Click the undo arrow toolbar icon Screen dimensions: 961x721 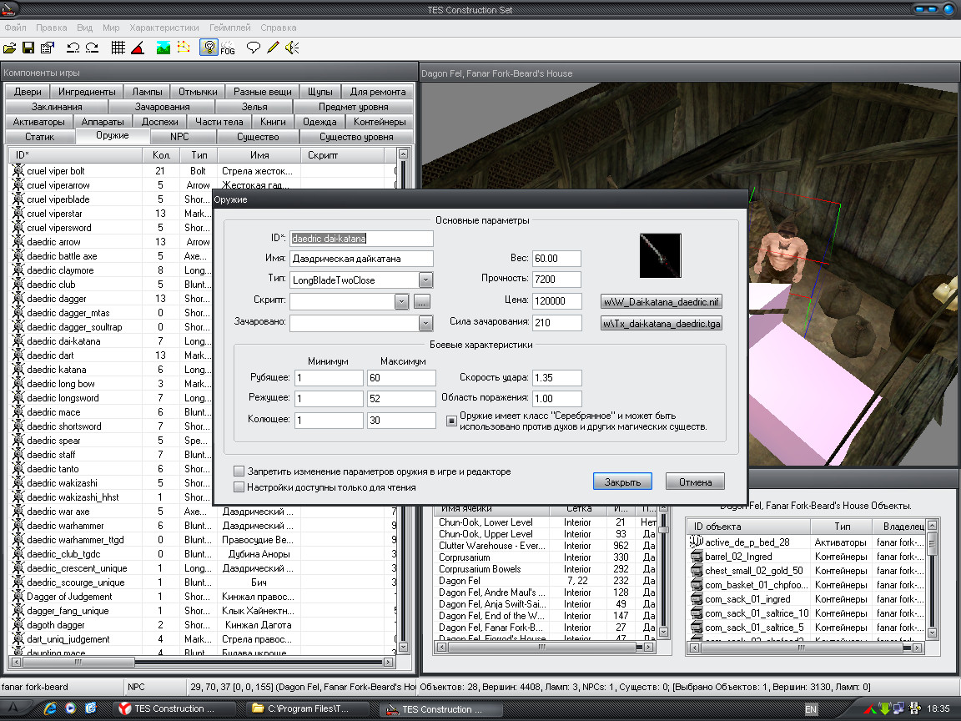tap(73, 48)
